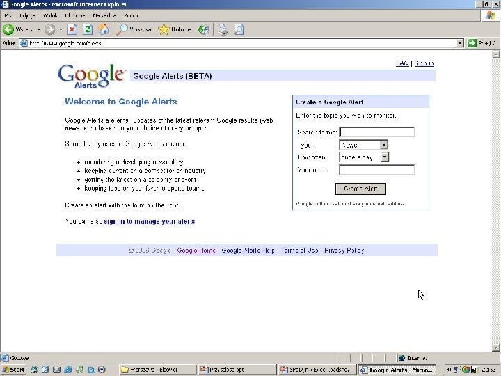Viewport: 501px width, 376px height.
Task: Open the Plik (File) menu
Action: [x=8, y=15]
